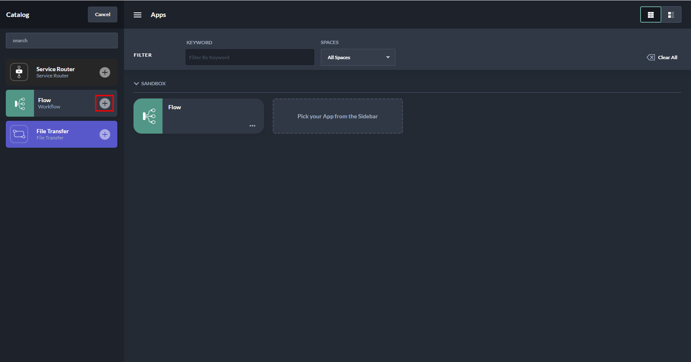The image size is (691, 362).
Task: Click Clear All filters
Action: (x=662, y=58)
